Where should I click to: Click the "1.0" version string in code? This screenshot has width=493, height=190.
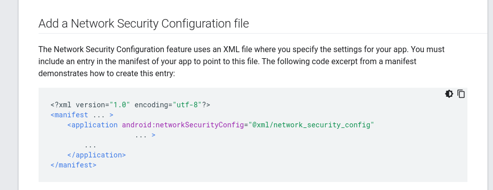click(120, 105)
